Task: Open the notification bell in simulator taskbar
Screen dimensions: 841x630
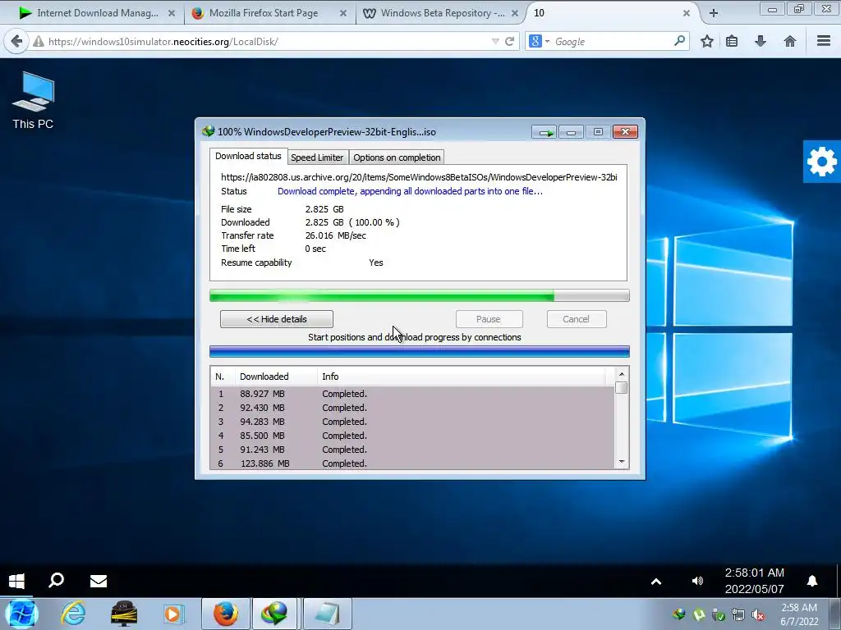Action: [812, 581]
